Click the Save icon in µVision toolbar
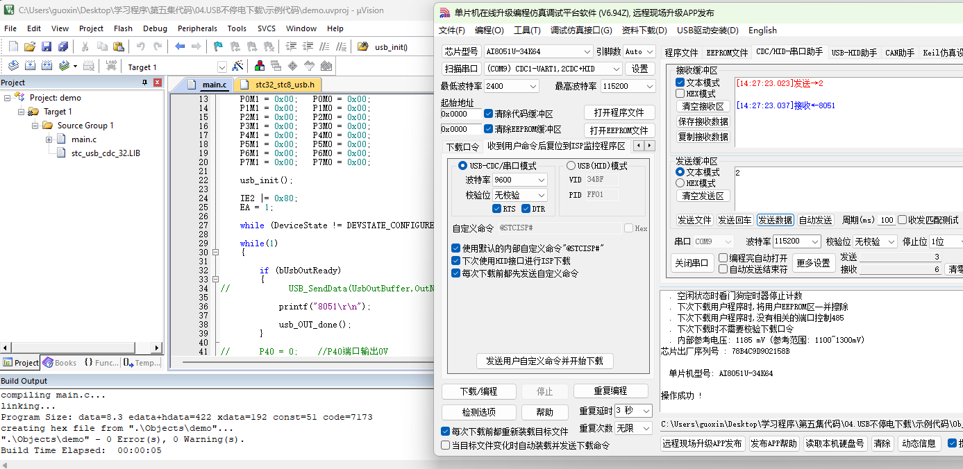The width and height of the screenshot is (963, 469). coord(46,46)
